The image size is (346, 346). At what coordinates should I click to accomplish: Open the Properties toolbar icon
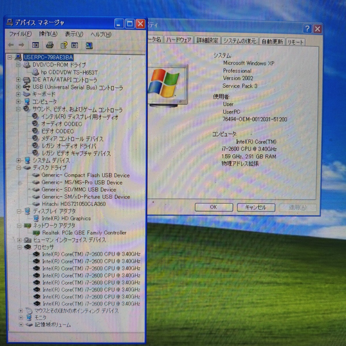[64, 45]
